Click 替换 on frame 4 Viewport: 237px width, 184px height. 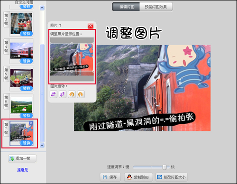[27, 61]
